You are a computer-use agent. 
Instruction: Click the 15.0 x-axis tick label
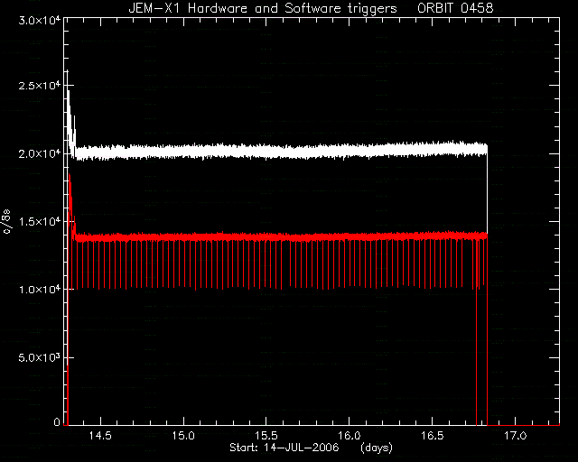coord(183,436)
